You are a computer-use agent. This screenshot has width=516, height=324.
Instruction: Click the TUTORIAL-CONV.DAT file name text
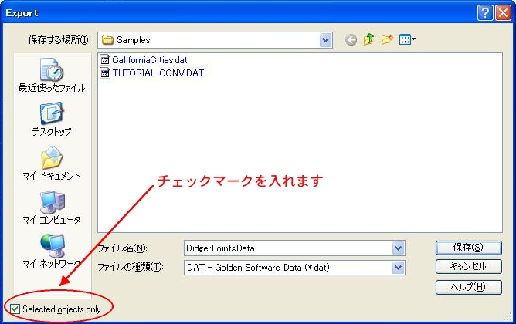click(158, 73)
